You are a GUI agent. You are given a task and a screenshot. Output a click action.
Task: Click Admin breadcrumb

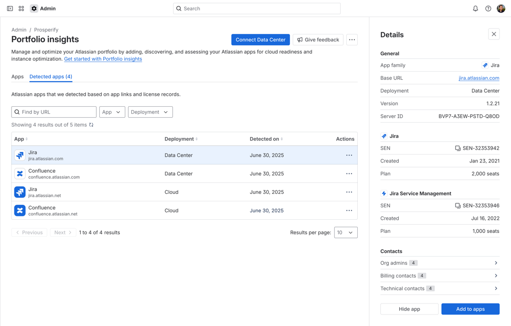[x=19, y=29]
